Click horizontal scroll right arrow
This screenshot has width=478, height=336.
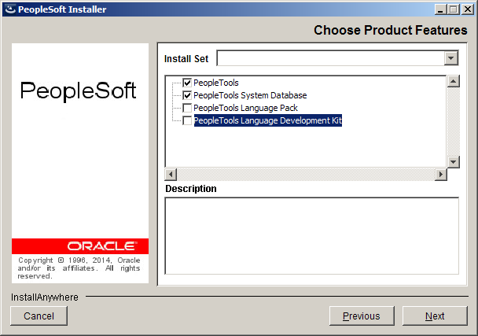tap(441, 175)
